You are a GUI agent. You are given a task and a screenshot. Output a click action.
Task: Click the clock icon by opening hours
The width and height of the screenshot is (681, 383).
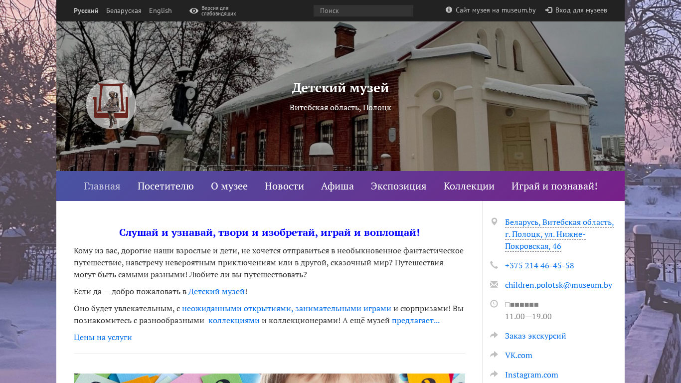(x=494, y=304)
